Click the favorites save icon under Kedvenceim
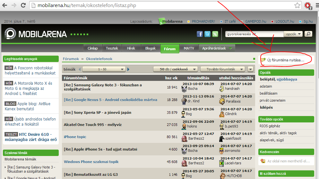The image size is (319, 179). (263, 161)
